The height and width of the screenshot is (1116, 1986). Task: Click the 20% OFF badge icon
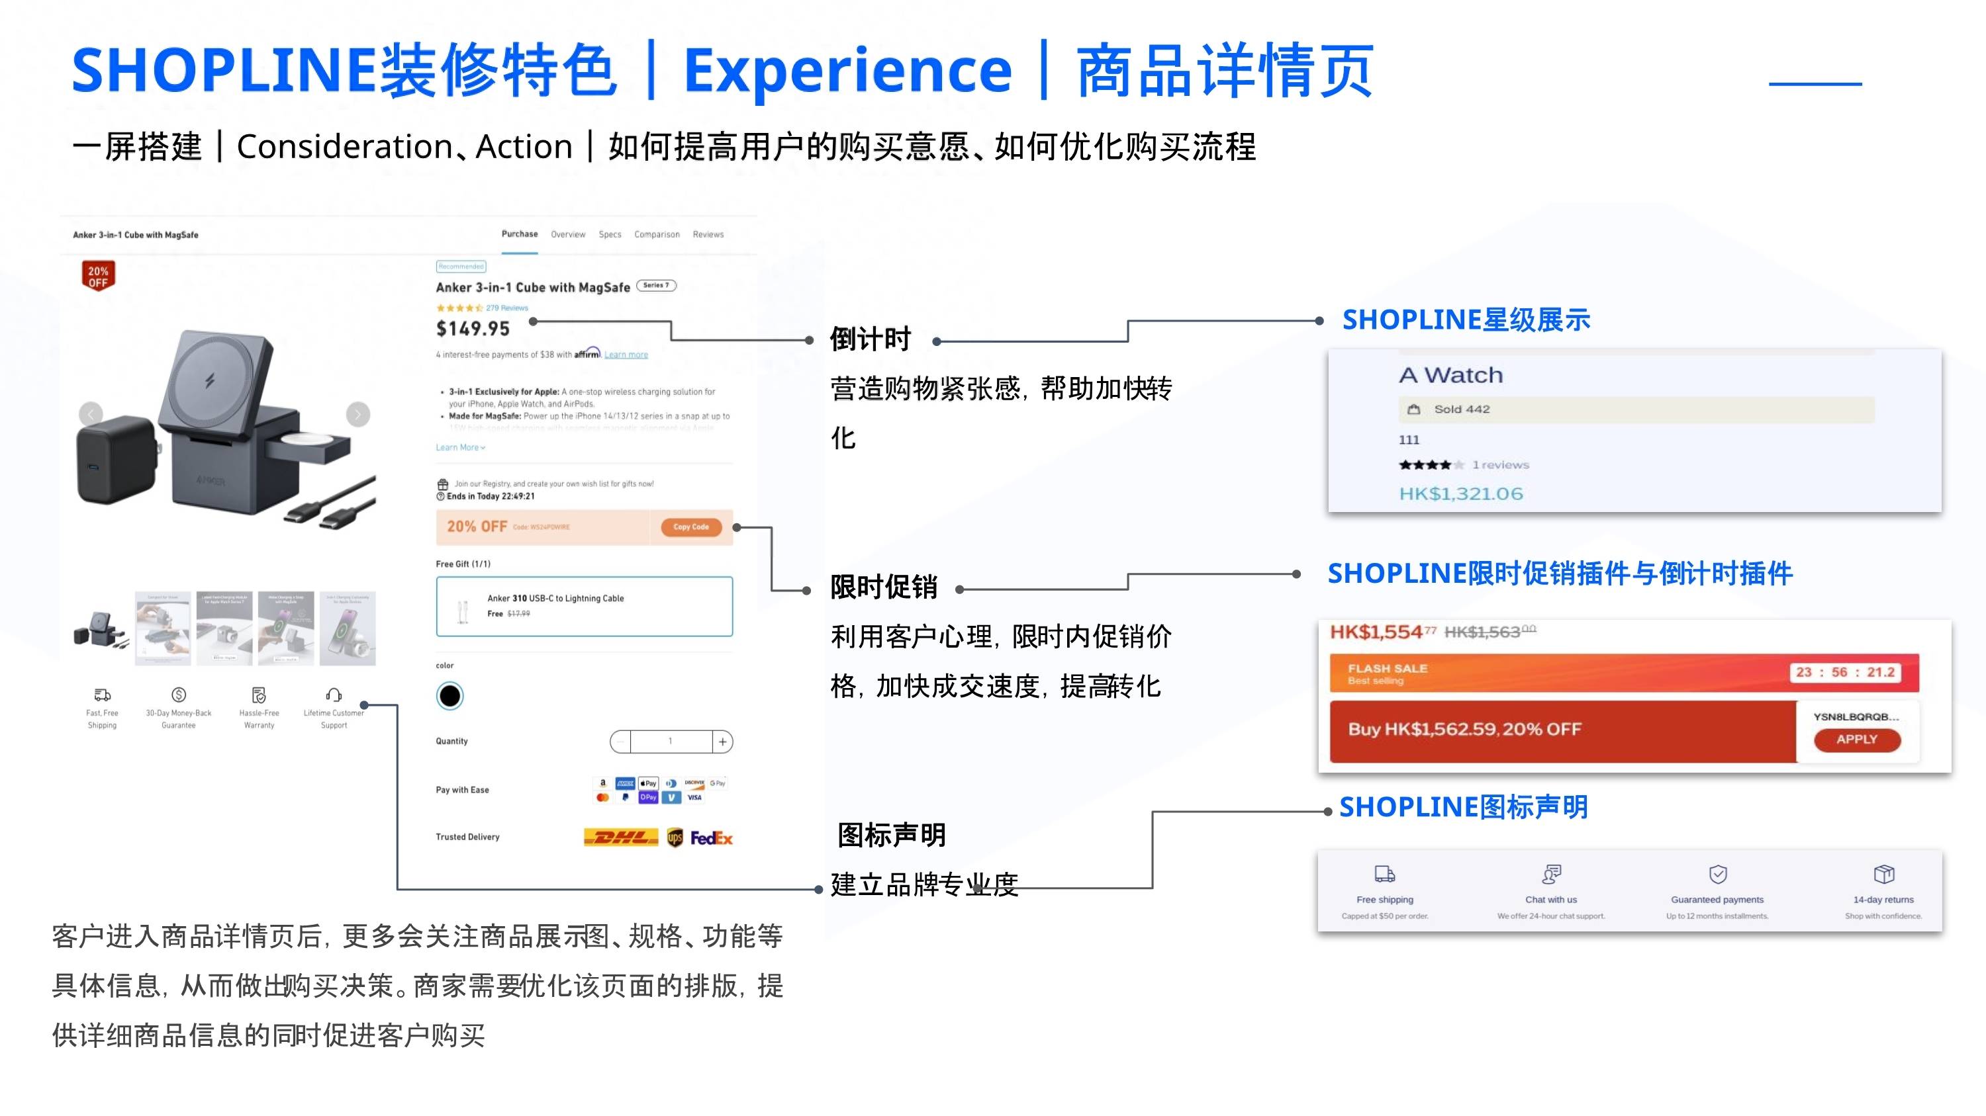click(x=98, y=276)
